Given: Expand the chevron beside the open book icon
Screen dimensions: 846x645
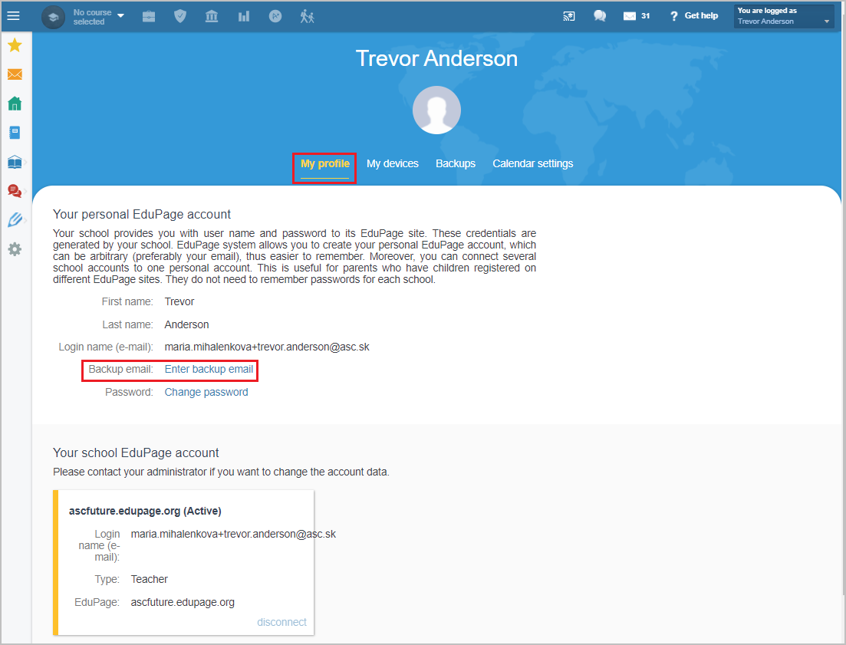Looking at the screenshot, I should click(25, 162).
